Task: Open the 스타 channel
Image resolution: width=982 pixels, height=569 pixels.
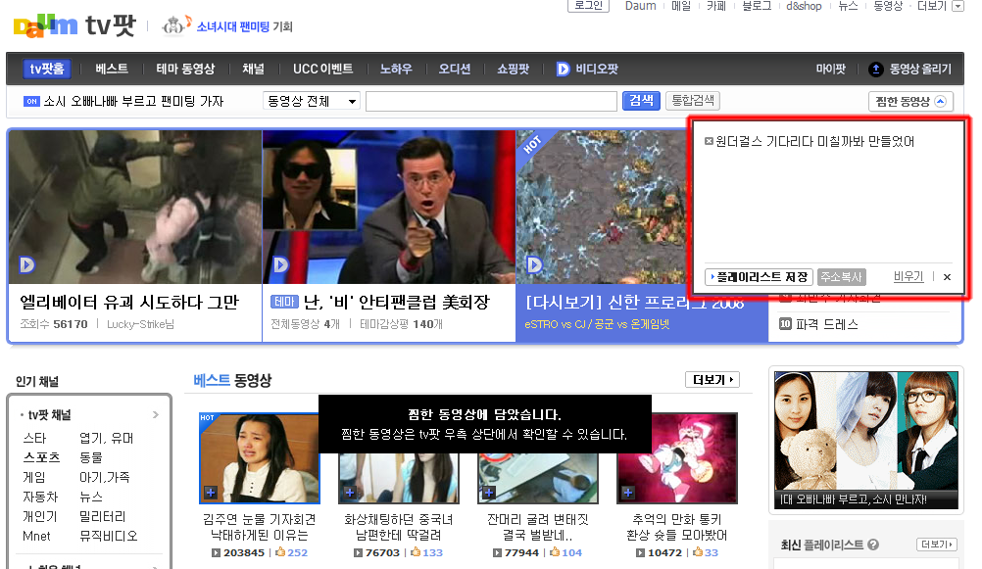Action: coord(34,438)
